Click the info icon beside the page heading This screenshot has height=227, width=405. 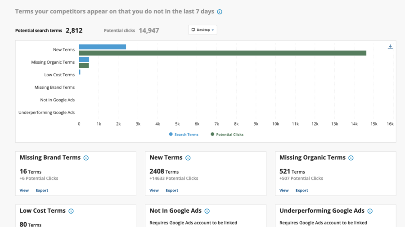[220, 12]
